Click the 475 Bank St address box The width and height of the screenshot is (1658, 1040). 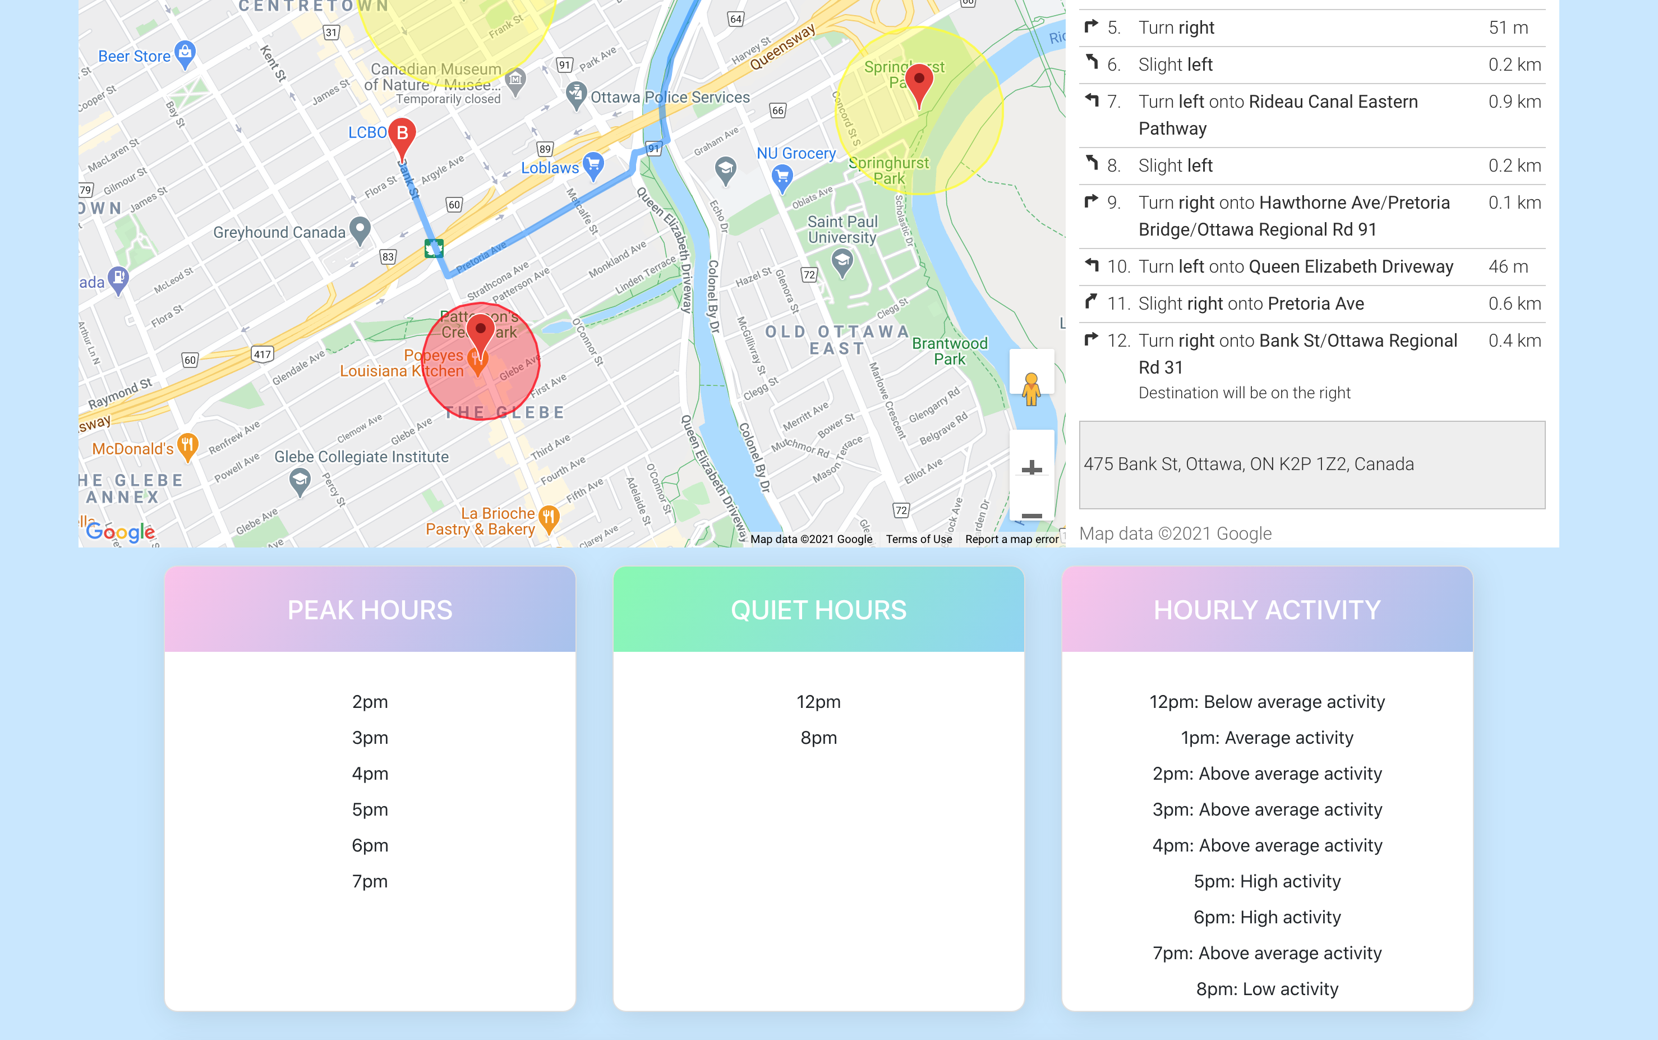click(x=1311, y=465)
